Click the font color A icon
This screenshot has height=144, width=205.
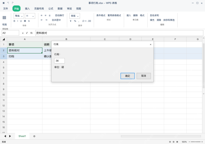click(x=29, y=21)
